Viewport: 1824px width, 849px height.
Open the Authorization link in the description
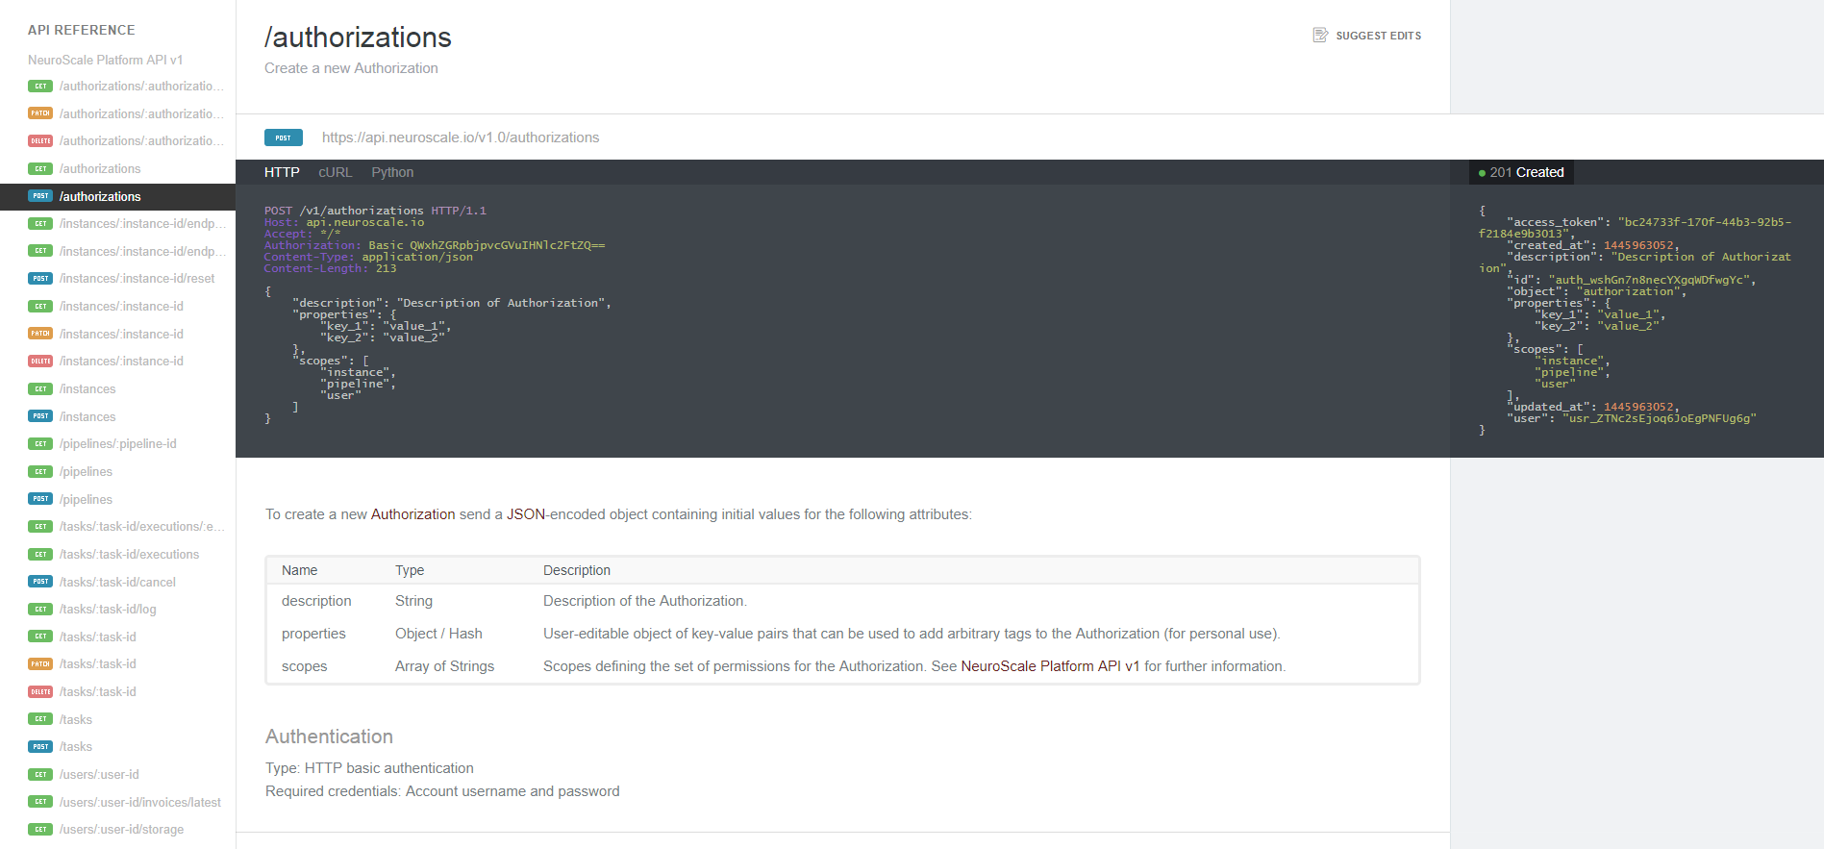(412, 514)
